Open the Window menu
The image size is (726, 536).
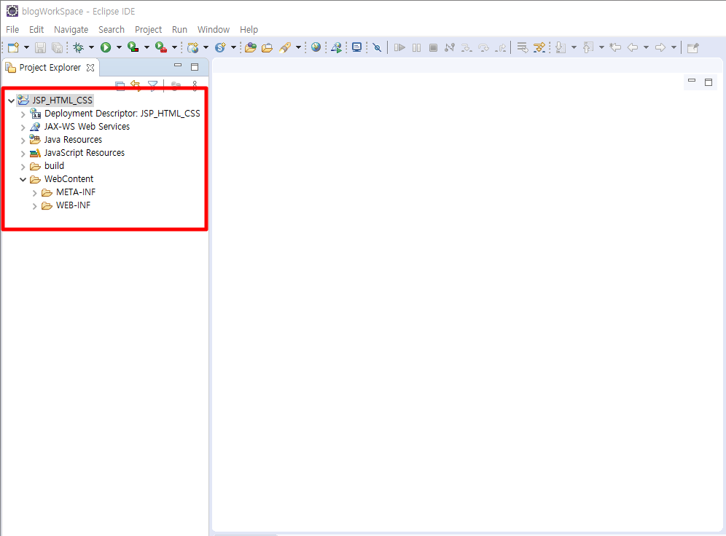[x=214, y=30]
